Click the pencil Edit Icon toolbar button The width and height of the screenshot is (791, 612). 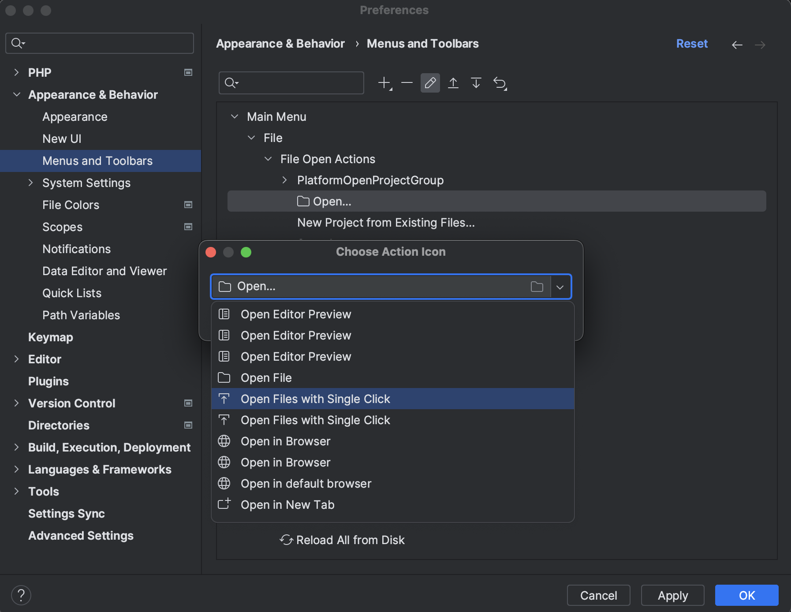click(430, 83)
